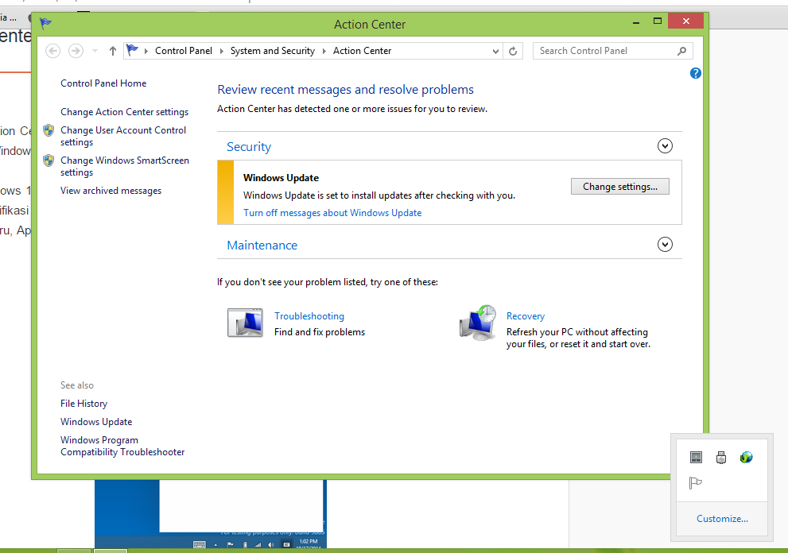
Task: Click the globe network tray icon
Action: pyautogui.click(x=746, y=457)
